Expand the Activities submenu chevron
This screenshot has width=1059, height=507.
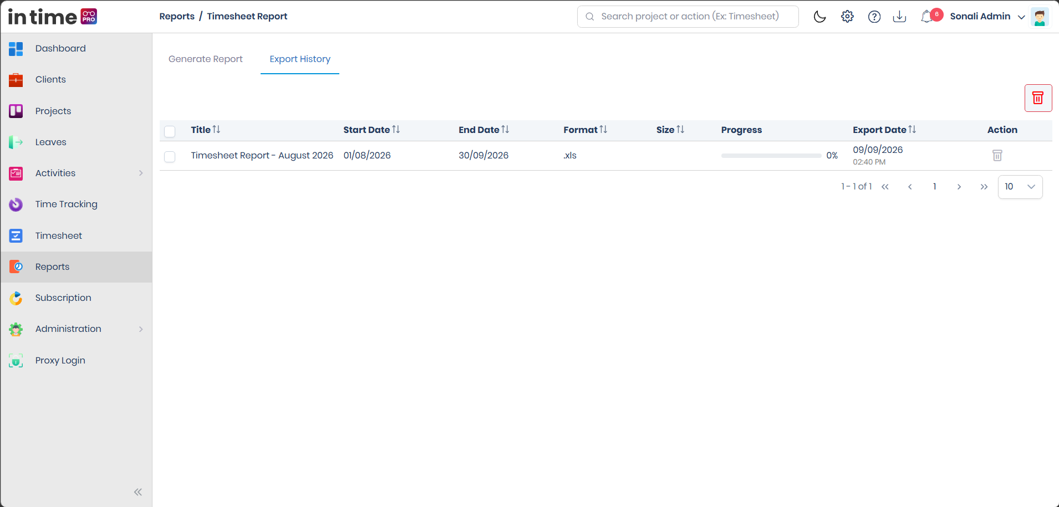coord(141,173)
